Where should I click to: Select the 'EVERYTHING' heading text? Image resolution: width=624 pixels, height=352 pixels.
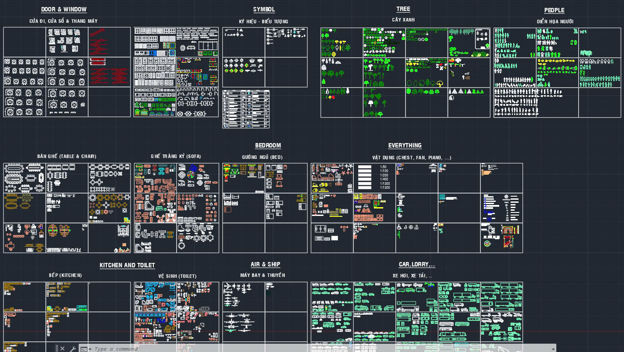point(405,145)
